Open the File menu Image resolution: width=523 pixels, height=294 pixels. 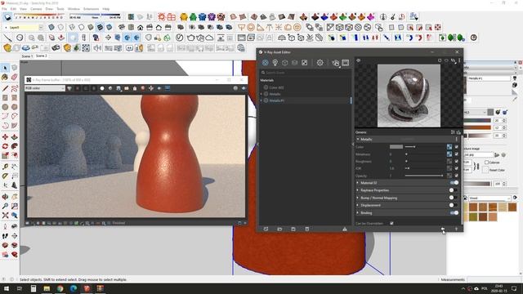4,9
